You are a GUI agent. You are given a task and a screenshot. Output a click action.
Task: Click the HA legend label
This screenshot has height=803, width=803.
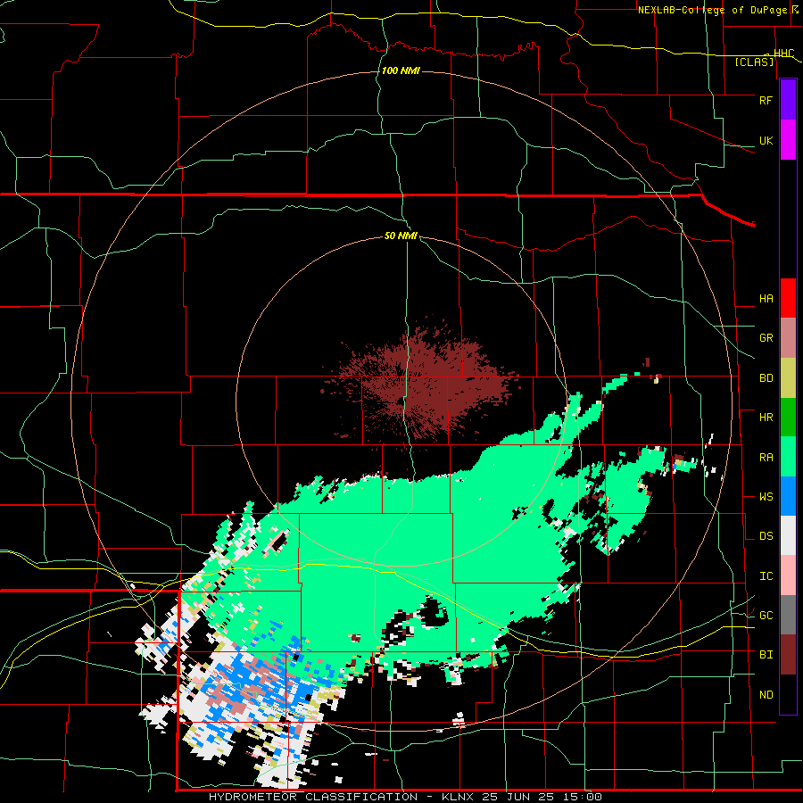tap(766, 299)
